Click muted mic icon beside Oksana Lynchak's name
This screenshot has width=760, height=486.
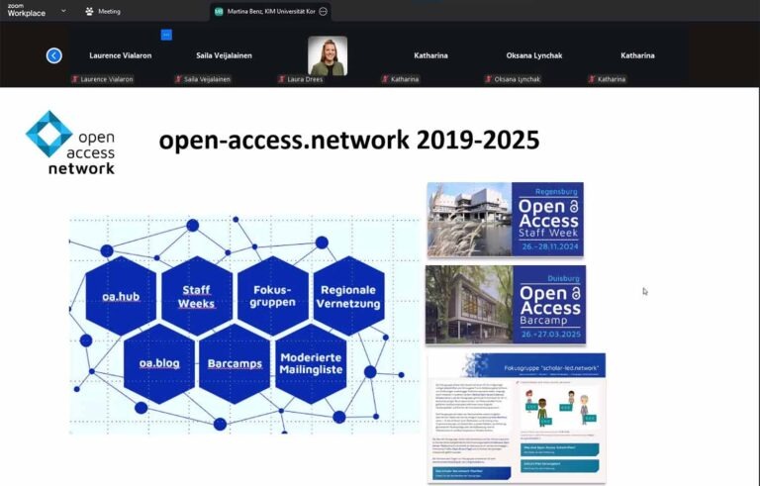[489, 79]
